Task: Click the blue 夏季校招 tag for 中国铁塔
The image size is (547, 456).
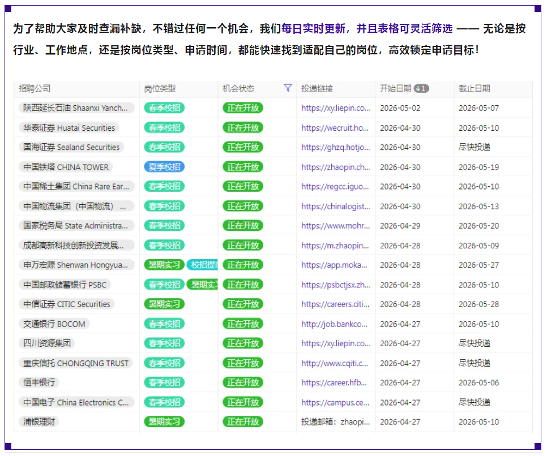Action: (164, 167)
